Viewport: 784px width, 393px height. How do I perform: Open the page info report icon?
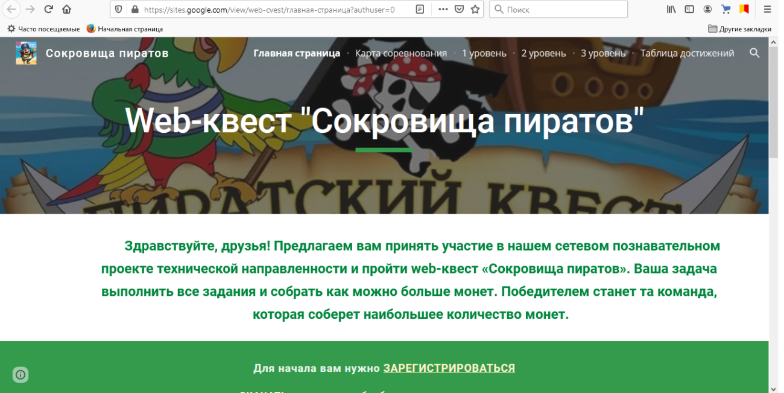(x=21, y=375)
